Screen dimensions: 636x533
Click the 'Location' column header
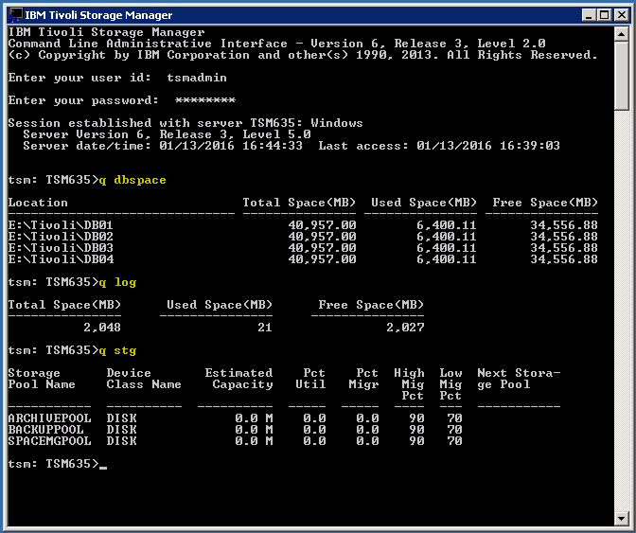pyautogui.click(x=38, y=203)
